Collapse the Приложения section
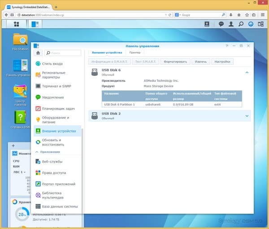 (x=37, y=152)
